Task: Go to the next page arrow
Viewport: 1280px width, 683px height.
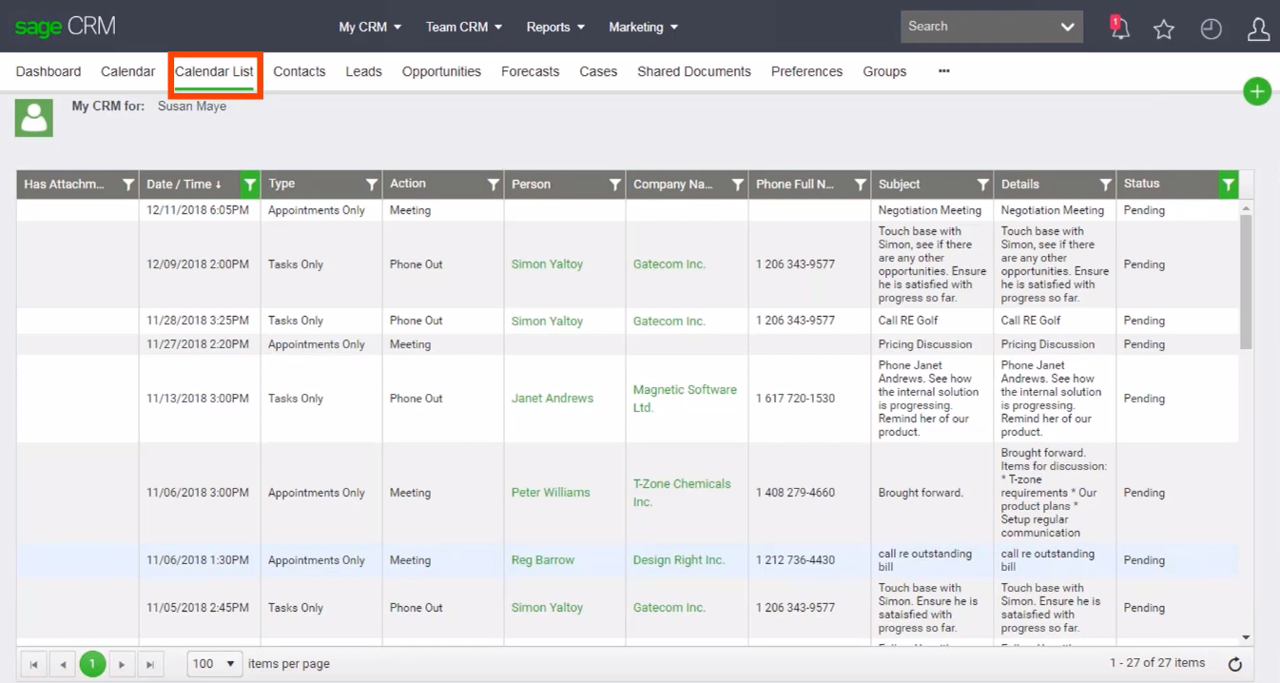Action: (x=122, y=664)
